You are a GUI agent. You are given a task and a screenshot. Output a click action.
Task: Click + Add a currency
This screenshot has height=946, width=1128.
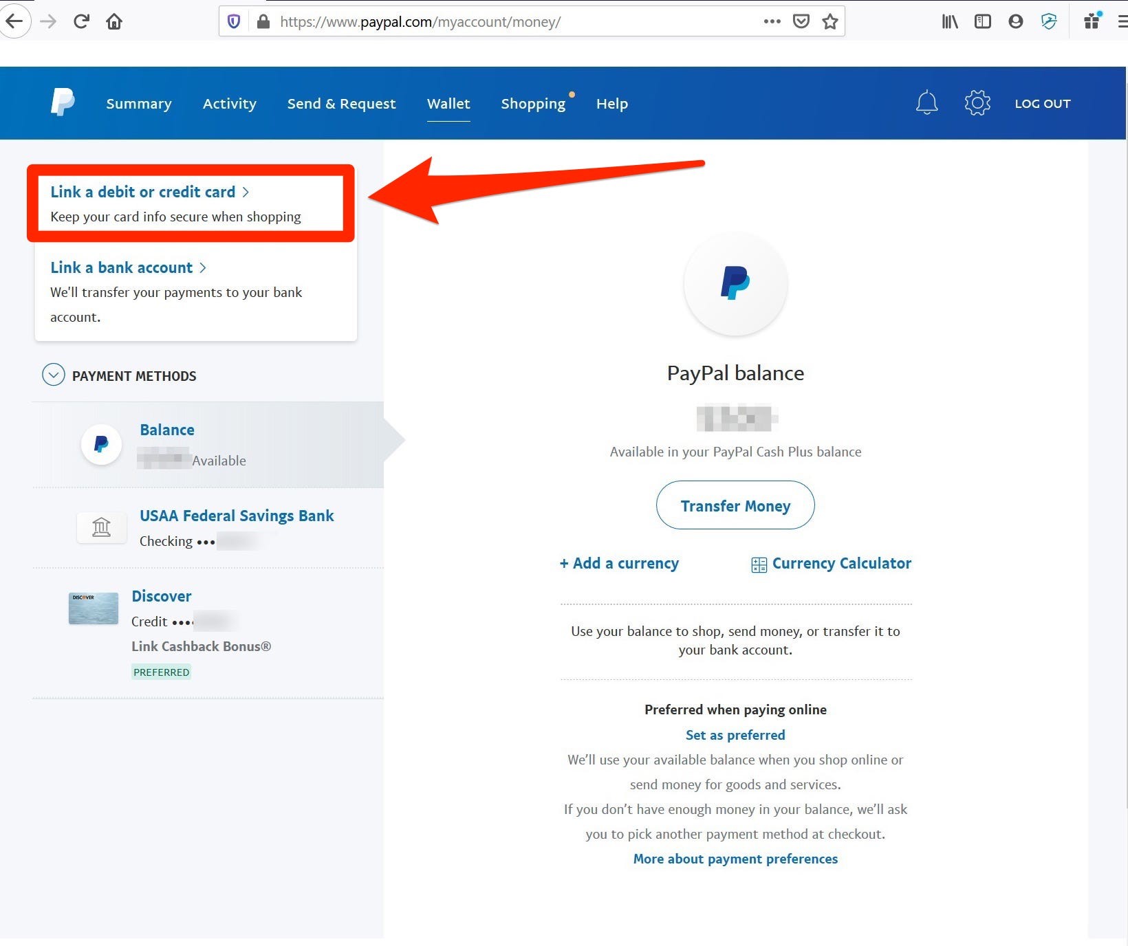pyautogui.click(x=619, y=563)
